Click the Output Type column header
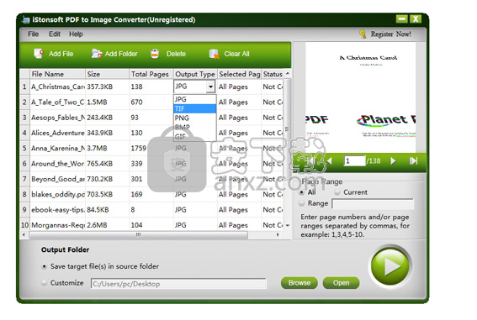Viewport: 477px width, 320px height. coord(195,74)
